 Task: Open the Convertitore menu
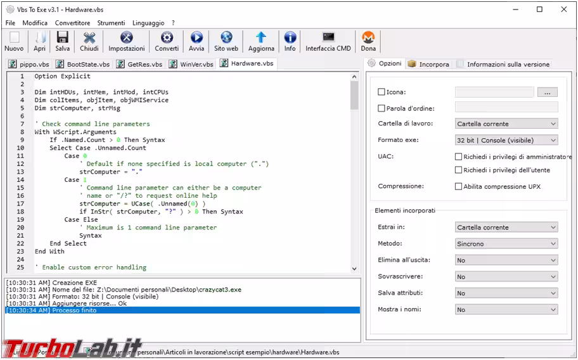pyautogui.click(x=72, y=23)
